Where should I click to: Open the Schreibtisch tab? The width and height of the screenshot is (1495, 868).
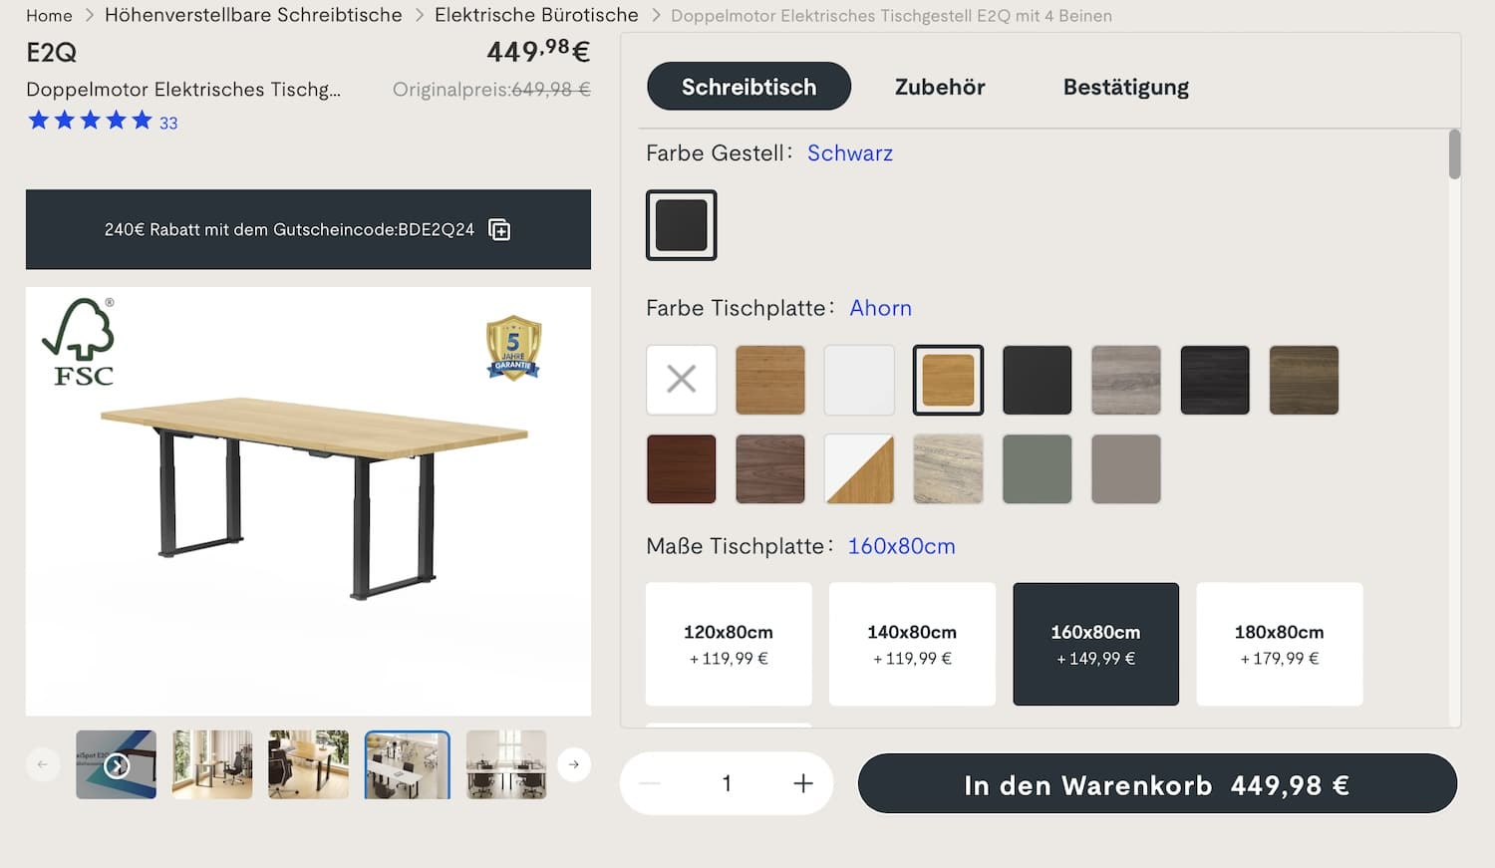click(749, 87)
